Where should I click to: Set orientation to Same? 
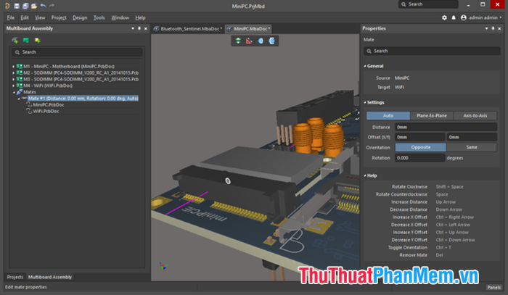tap(472, 147)
